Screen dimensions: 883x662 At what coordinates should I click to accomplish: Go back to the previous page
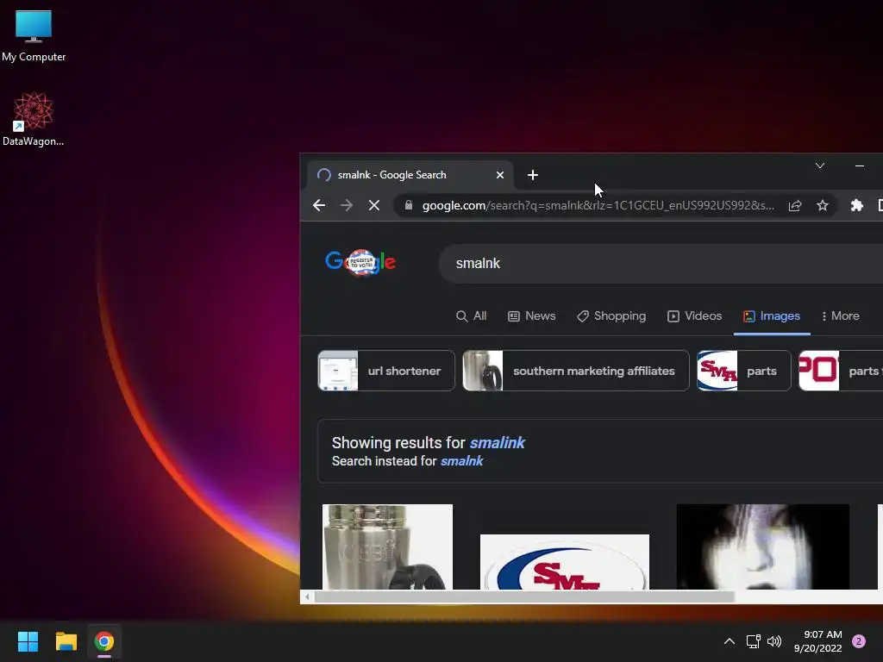(319, 205)
